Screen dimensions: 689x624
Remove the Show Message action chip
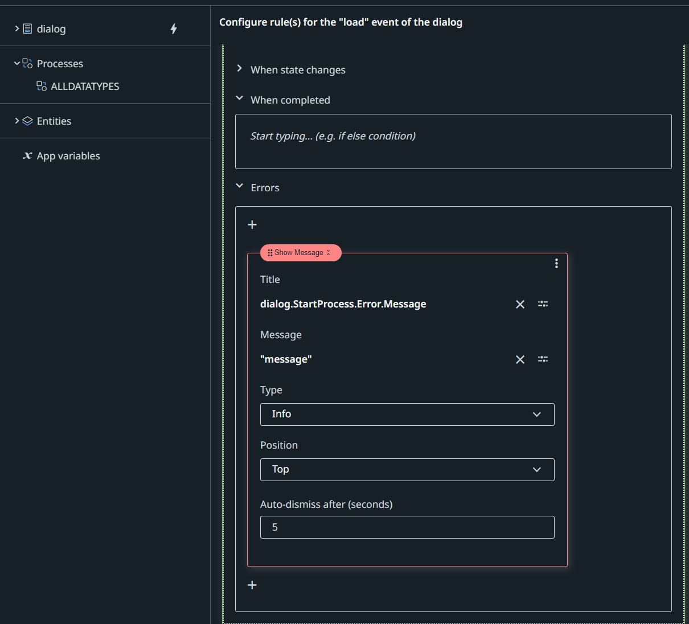click(x=329, y=252)
